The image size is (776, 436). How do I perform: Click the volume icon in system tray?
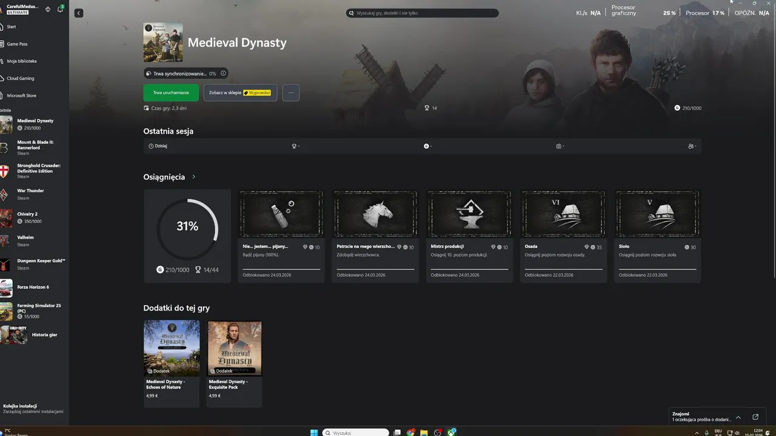(x=737, y=433)
